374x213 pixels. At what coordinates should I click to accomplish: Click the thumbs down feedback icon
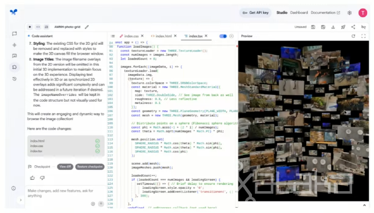tap(43, 178)
